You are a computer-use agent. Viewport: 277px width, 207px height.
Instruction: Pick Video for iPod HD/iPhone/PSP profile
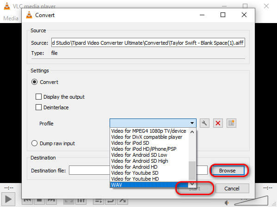coord(144,149)
